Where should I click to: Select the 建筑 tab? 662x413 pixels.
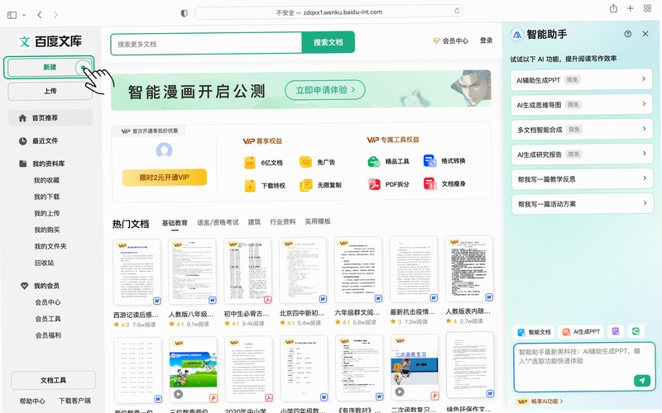(x=254, y=221)
